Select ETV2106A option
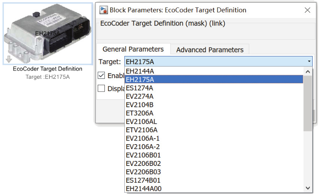The image size is (319, 195). pos(214,130)
